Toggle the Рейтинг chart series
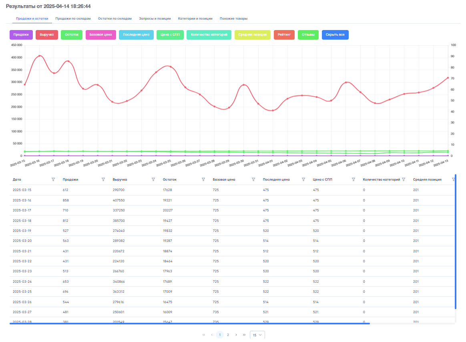 click(284, 35)
